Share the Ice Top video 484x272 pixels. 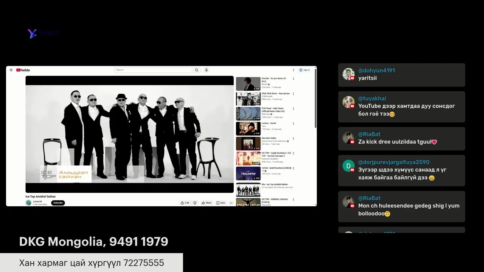tap(206, 203)
